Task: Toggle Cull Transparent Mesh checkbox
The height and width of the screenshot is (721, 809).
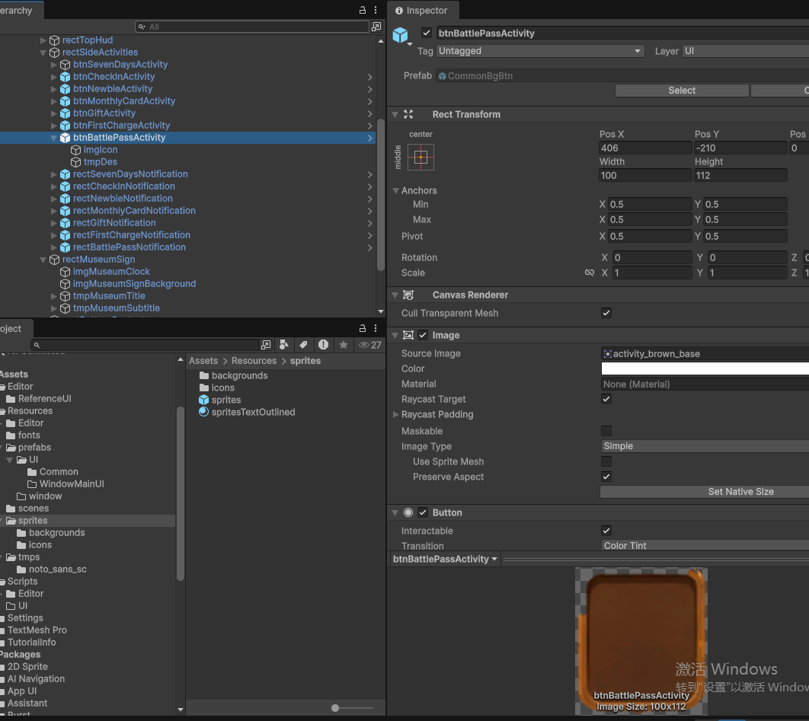Action: (606, 313)
